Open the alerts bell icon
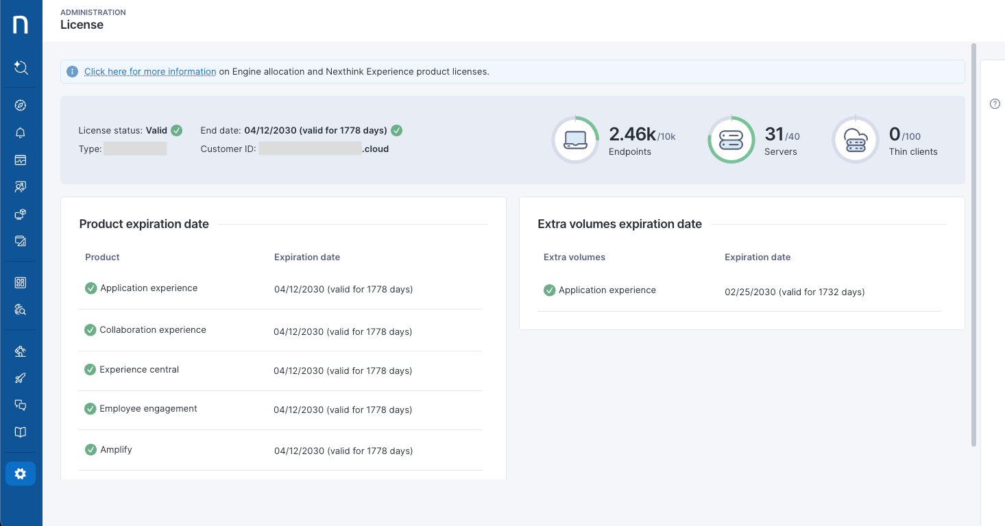The height and width of the screenshot is (526, 1005). coord(21,133)
